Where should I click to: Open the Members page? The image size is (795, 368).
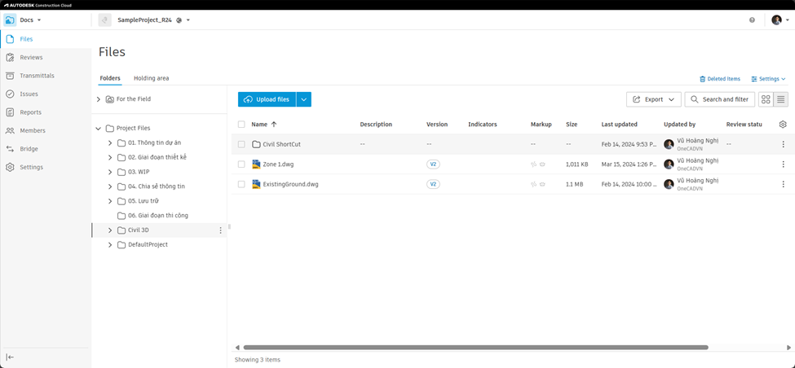tap(33, 130)
